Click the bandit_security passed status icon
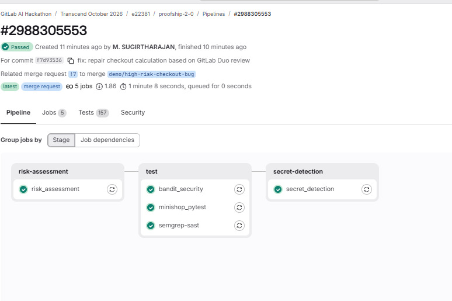The image size is (452, 301). pyautogui.click(x=151, y=189)
